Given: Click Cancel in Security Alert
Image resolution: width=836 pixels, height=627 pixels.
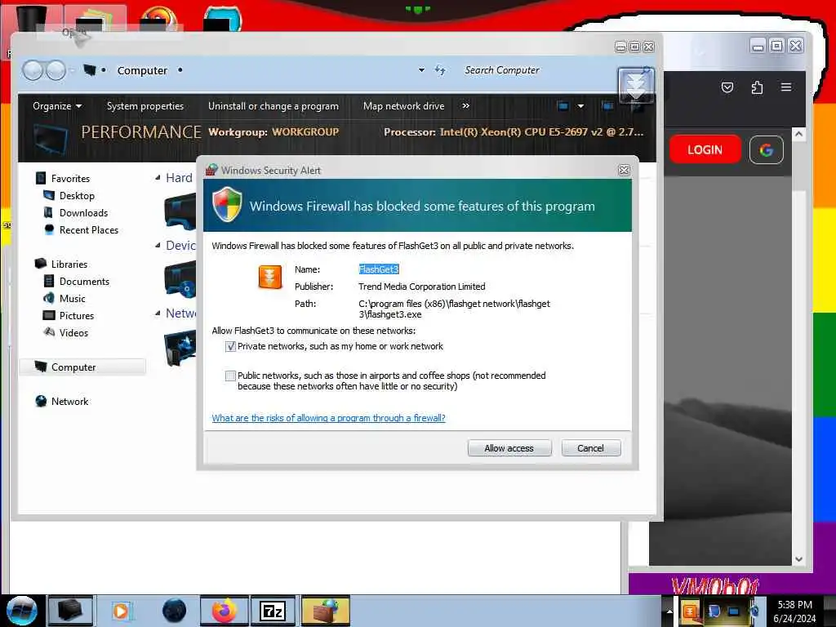Looking at the screenshot, I should click(x=591, y=448).
